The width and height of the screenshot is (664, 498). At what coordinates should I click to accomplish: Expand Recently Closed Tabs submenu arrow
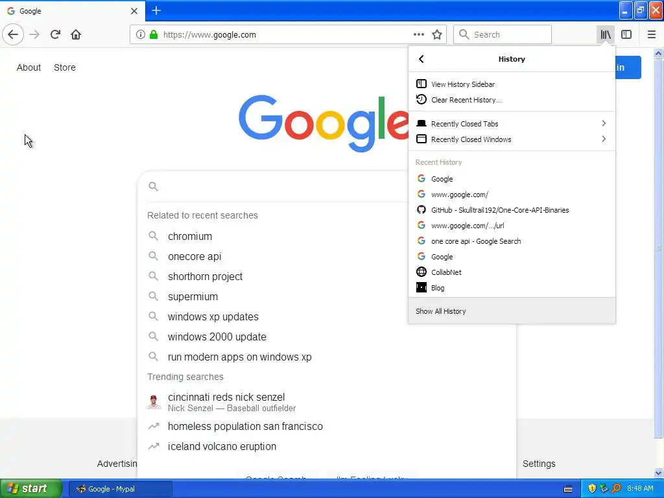coord(604,123)
